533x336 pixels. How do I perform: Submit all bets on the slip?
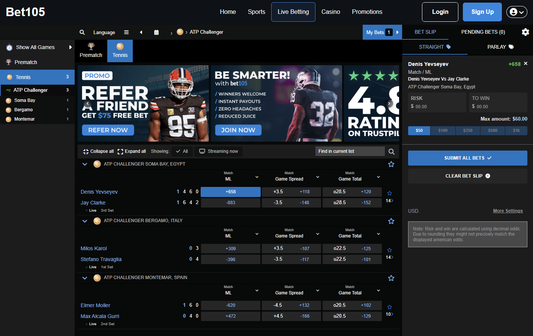click(x=467, y=158)
